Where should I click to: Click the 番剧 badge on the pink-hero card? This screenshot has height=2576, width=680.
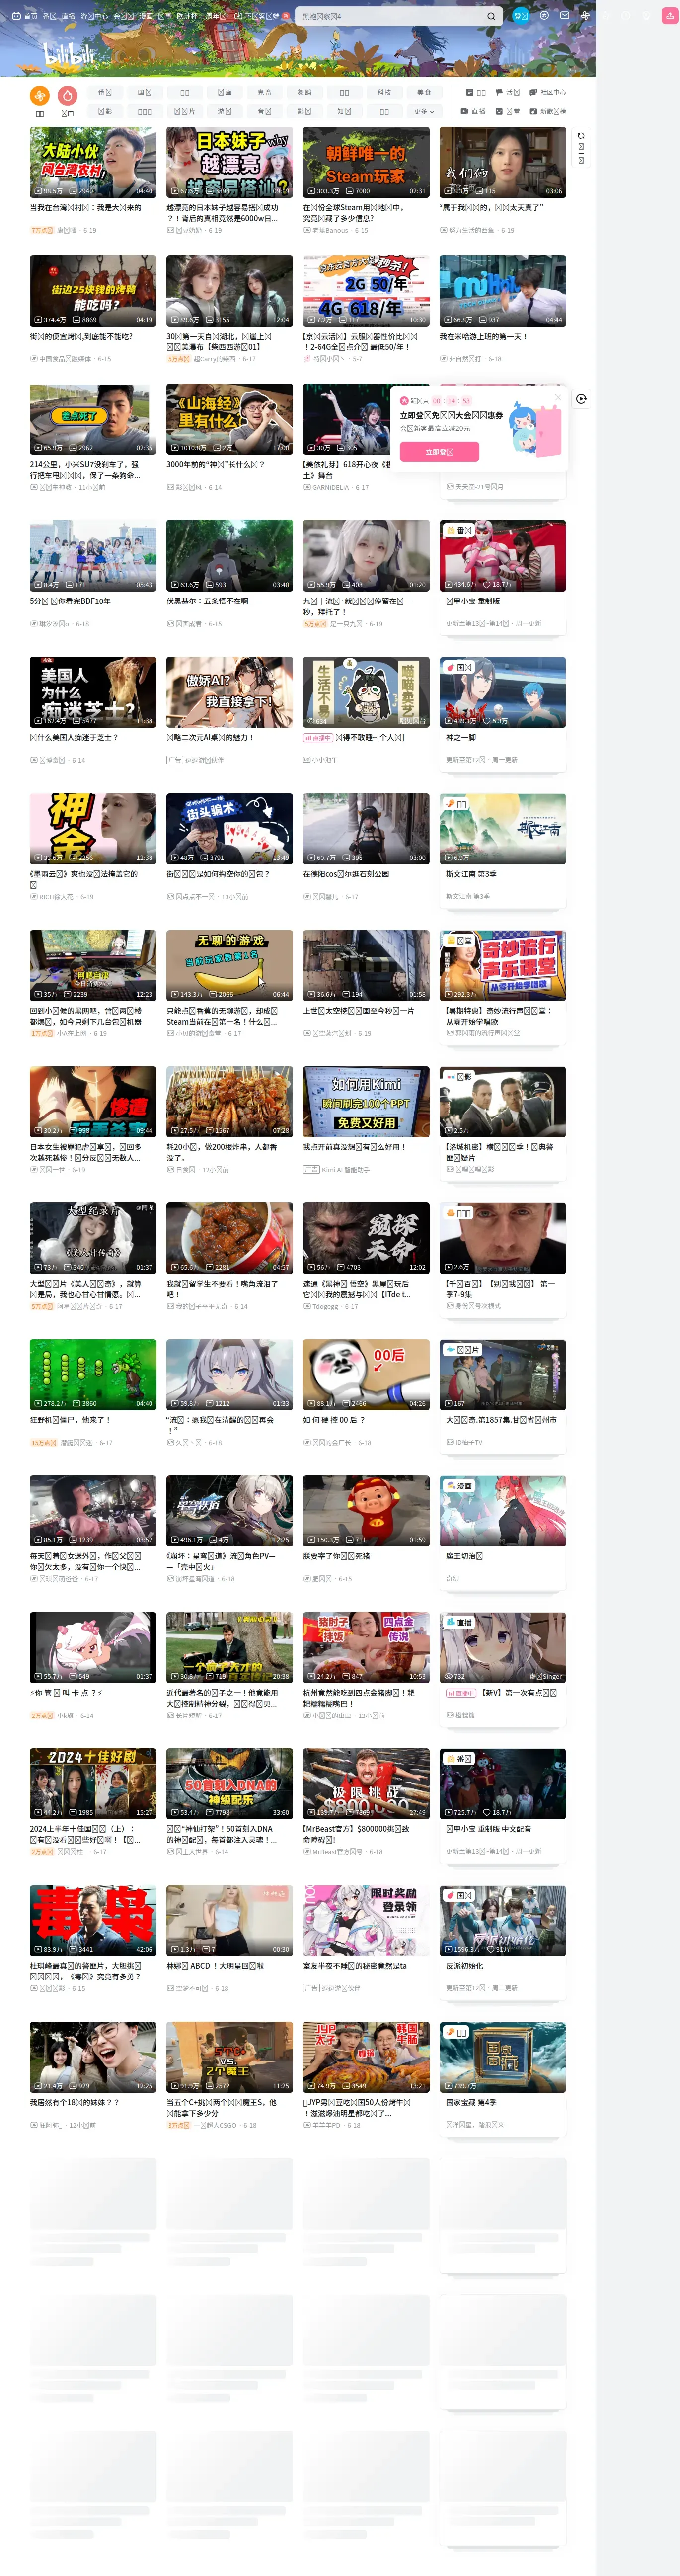pos(459,531)
